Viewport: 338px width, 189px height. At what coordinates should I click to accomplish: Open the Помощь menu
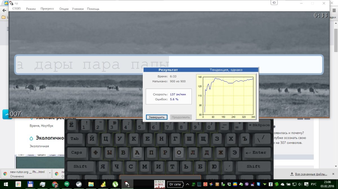click(93, 9)
